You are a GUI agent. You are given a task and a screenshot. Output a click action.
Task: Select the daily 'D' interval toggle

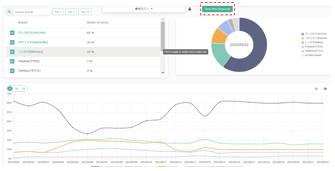tap(10, 89)
